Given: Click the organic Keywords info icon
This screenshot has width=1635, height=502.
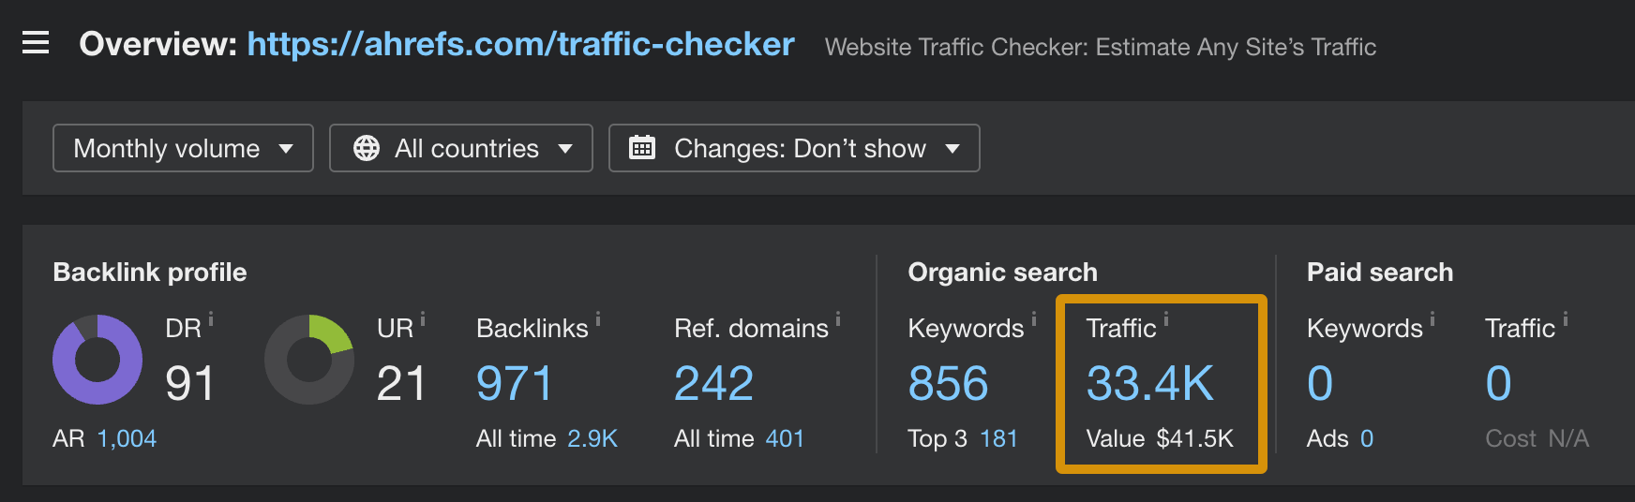Looking at the screenshot, I should 1034,318.
